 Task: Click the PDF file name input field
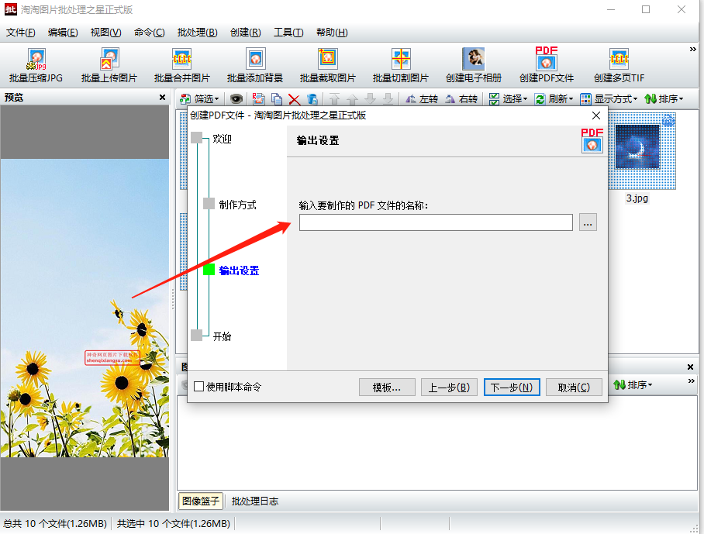pos(436,223)
